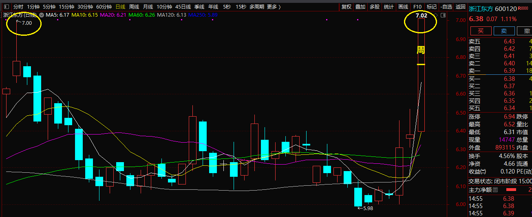This screenshot has height=217, width=532.
Task: Click 卖二 ask row at 6.40
Action: (500, 63)
